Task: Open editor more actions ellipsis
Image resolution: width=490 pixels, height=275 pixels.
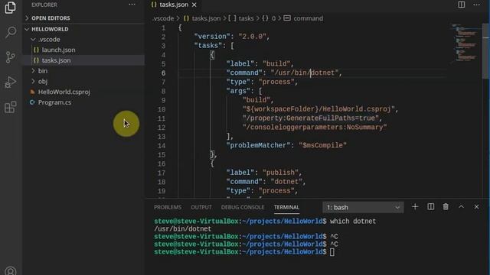Action: click(x=476, y=5)
